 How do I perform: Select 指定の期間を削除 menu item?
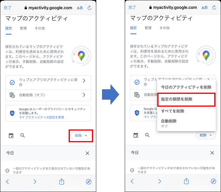point(186,99)
